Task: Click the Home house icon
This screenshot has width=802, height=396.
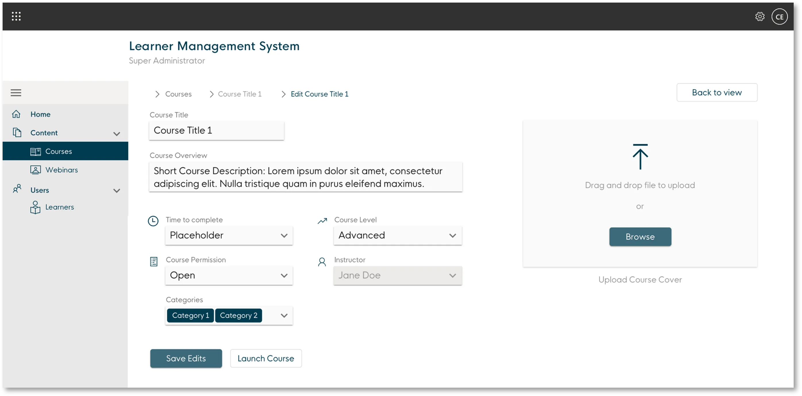Action: click(16, 114)
